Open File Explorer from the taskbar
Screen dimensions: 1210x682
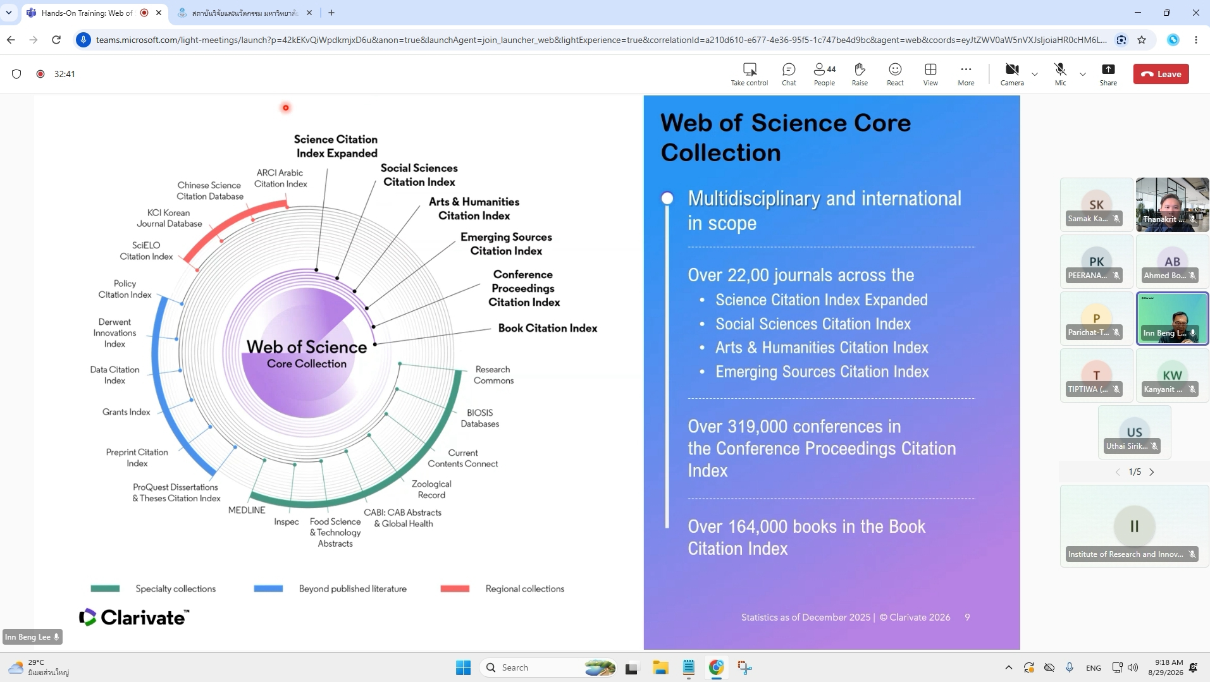tap(660, 667)
